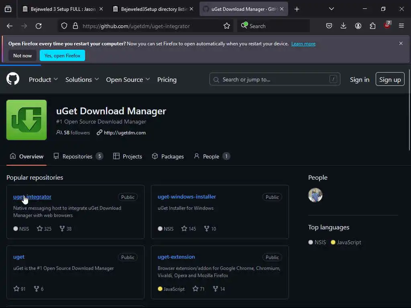The width and height of the screenshot is (411, 308).
Task: Open the Pricing page
Action: 167,80
